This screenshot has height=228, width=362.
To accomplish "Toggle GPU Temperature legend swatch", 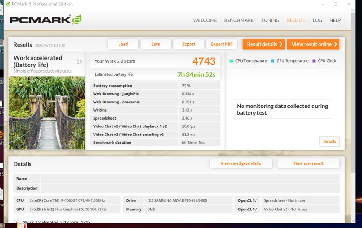I will point(272,61).
